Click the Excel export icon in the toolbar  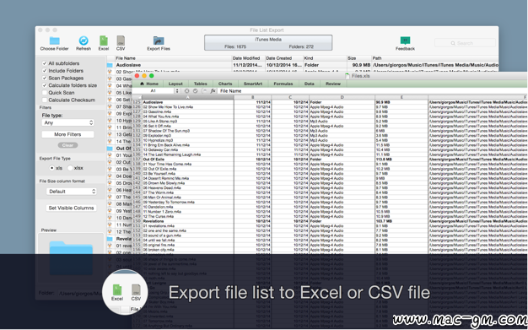click(x=104, y=41)
